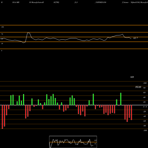Click the 61 value in the mini chart
This screenshot has width=148, height=148.
(x=95, y=140)
